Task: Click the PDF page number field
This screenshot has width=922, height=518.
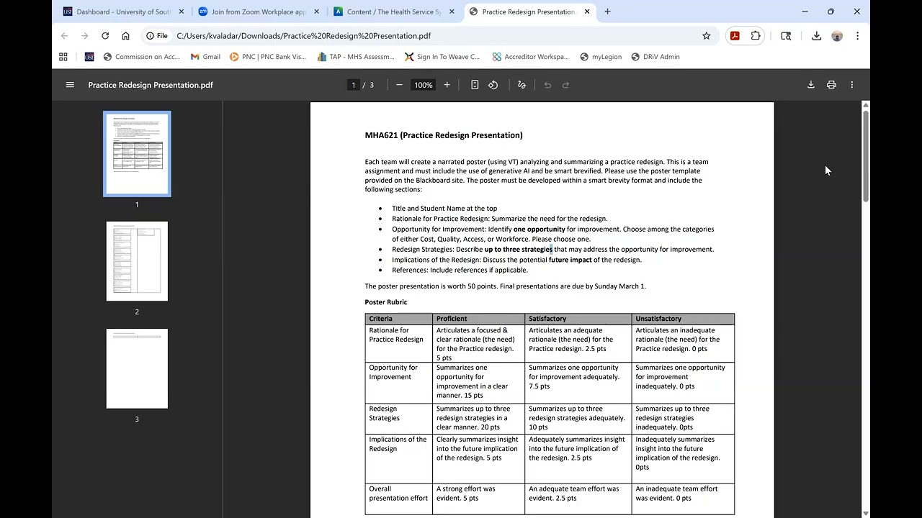Action: (x=354, y=85)
